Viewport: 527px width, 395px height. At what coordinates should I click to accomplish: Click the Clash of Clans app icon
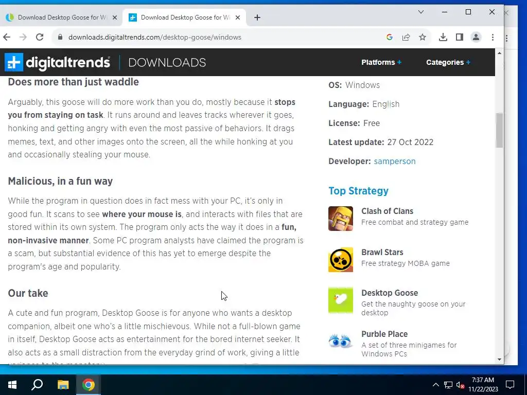341,219
